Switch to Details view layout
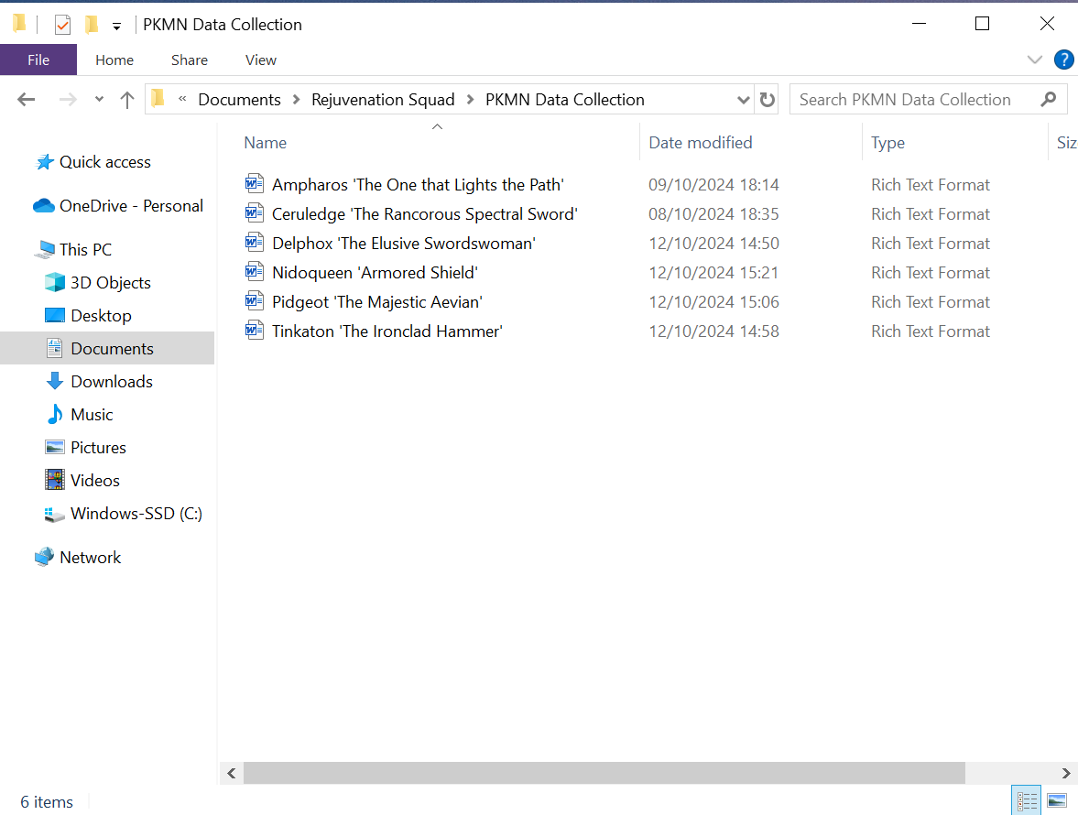The width and height of the screenshot is (1078, 815). point(1027,800)
